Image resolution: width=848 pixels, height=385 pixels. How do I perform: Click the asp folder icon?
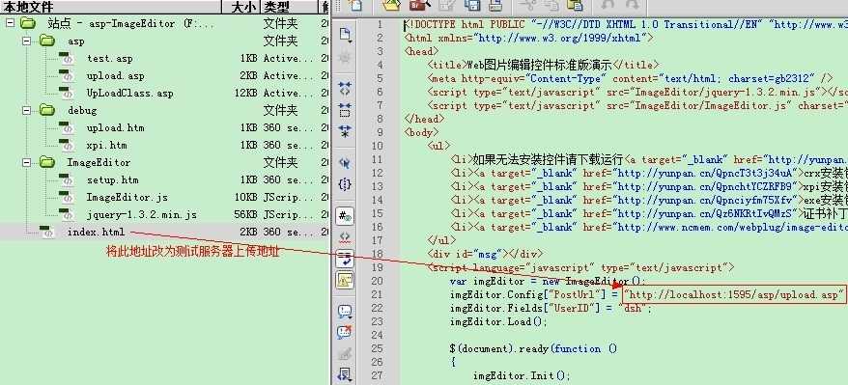pyautogui.click(x=47, y=41)
